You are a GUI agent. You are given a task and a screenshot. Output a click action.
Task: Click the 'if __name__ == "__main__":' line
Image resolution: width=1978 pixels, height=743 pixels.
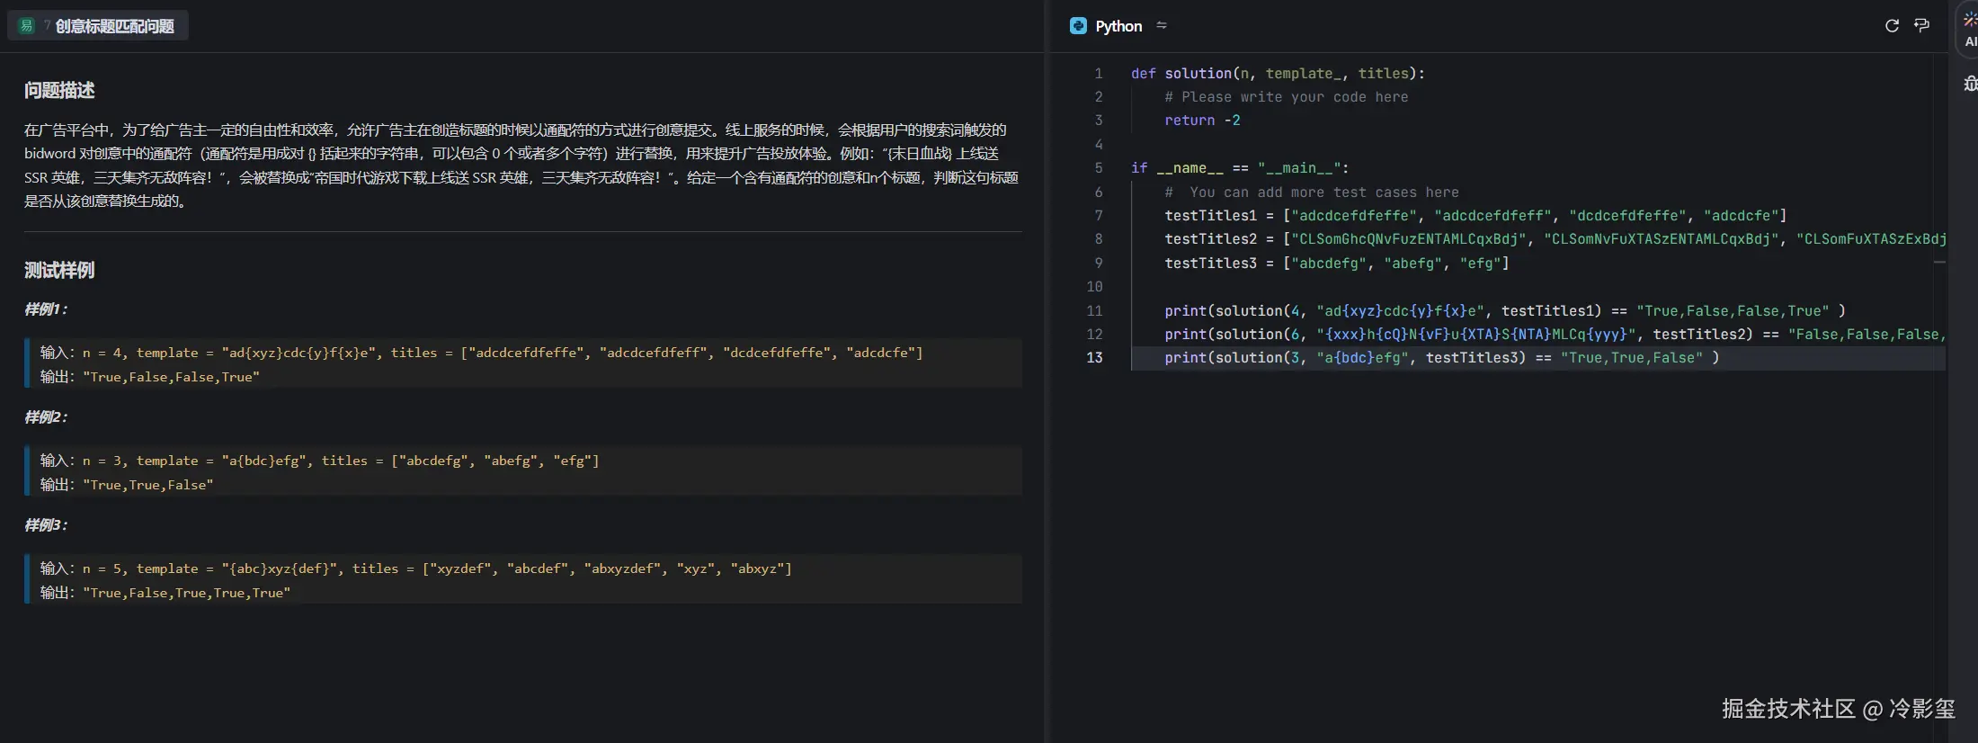(x=1240, y=168)
